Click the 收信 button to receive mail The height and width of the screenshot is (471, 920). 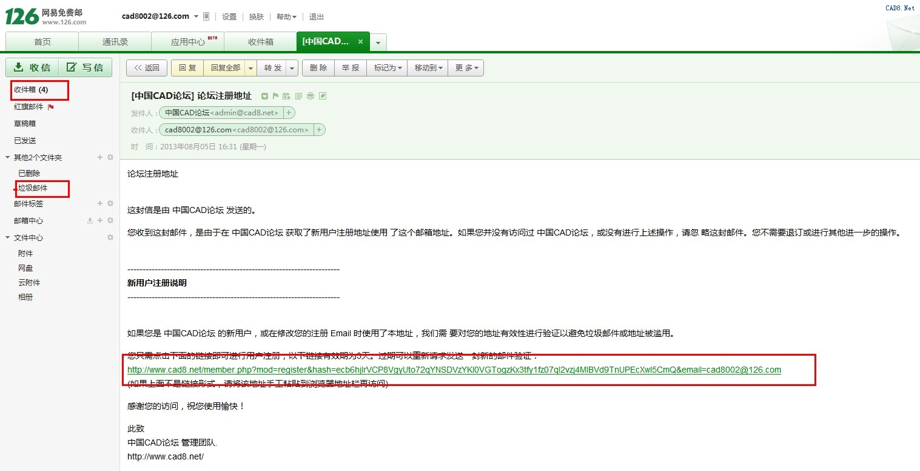coord(32,67)
